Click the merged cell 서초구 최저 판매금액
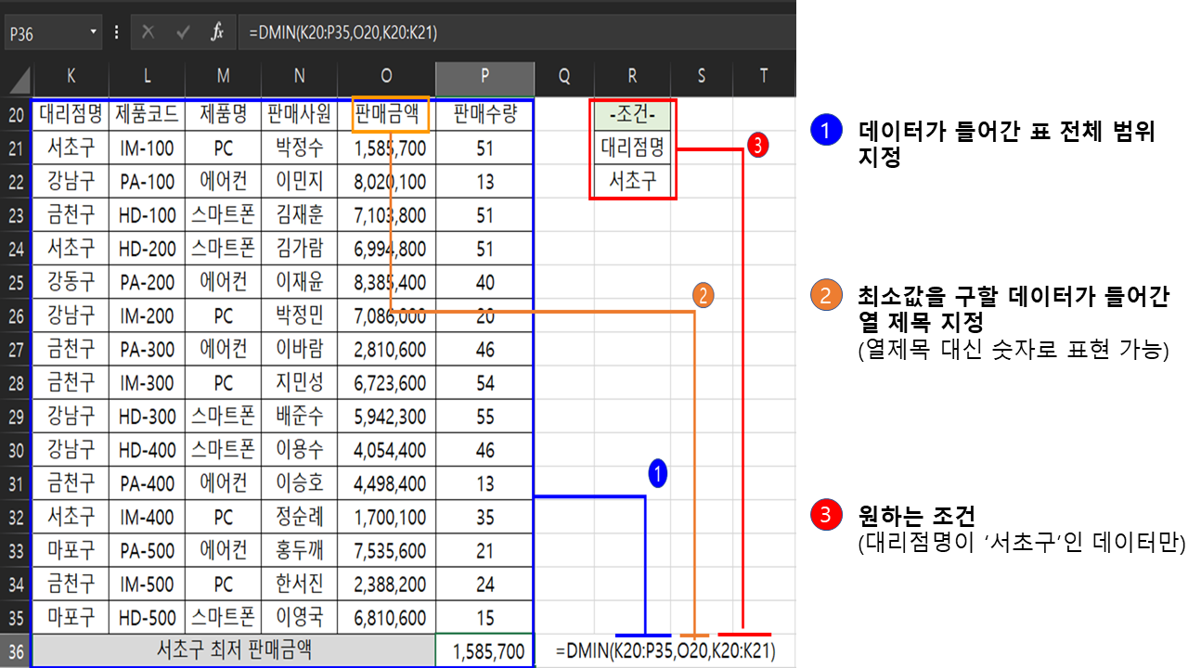The width and height of the screenshot is (1188, 668). (234, 650)
